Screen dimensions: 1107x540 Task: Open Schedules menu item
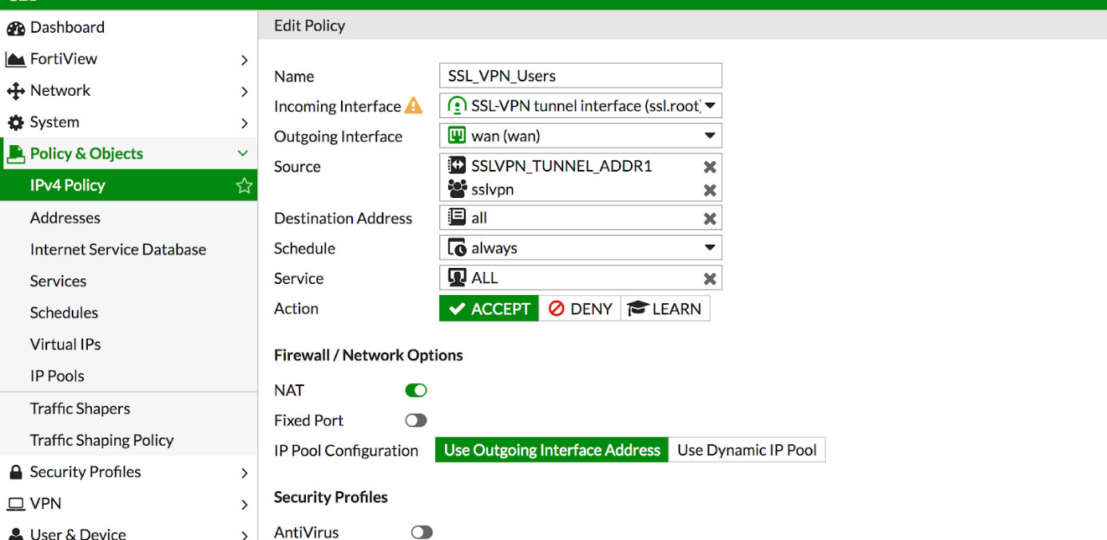point(64,313)
